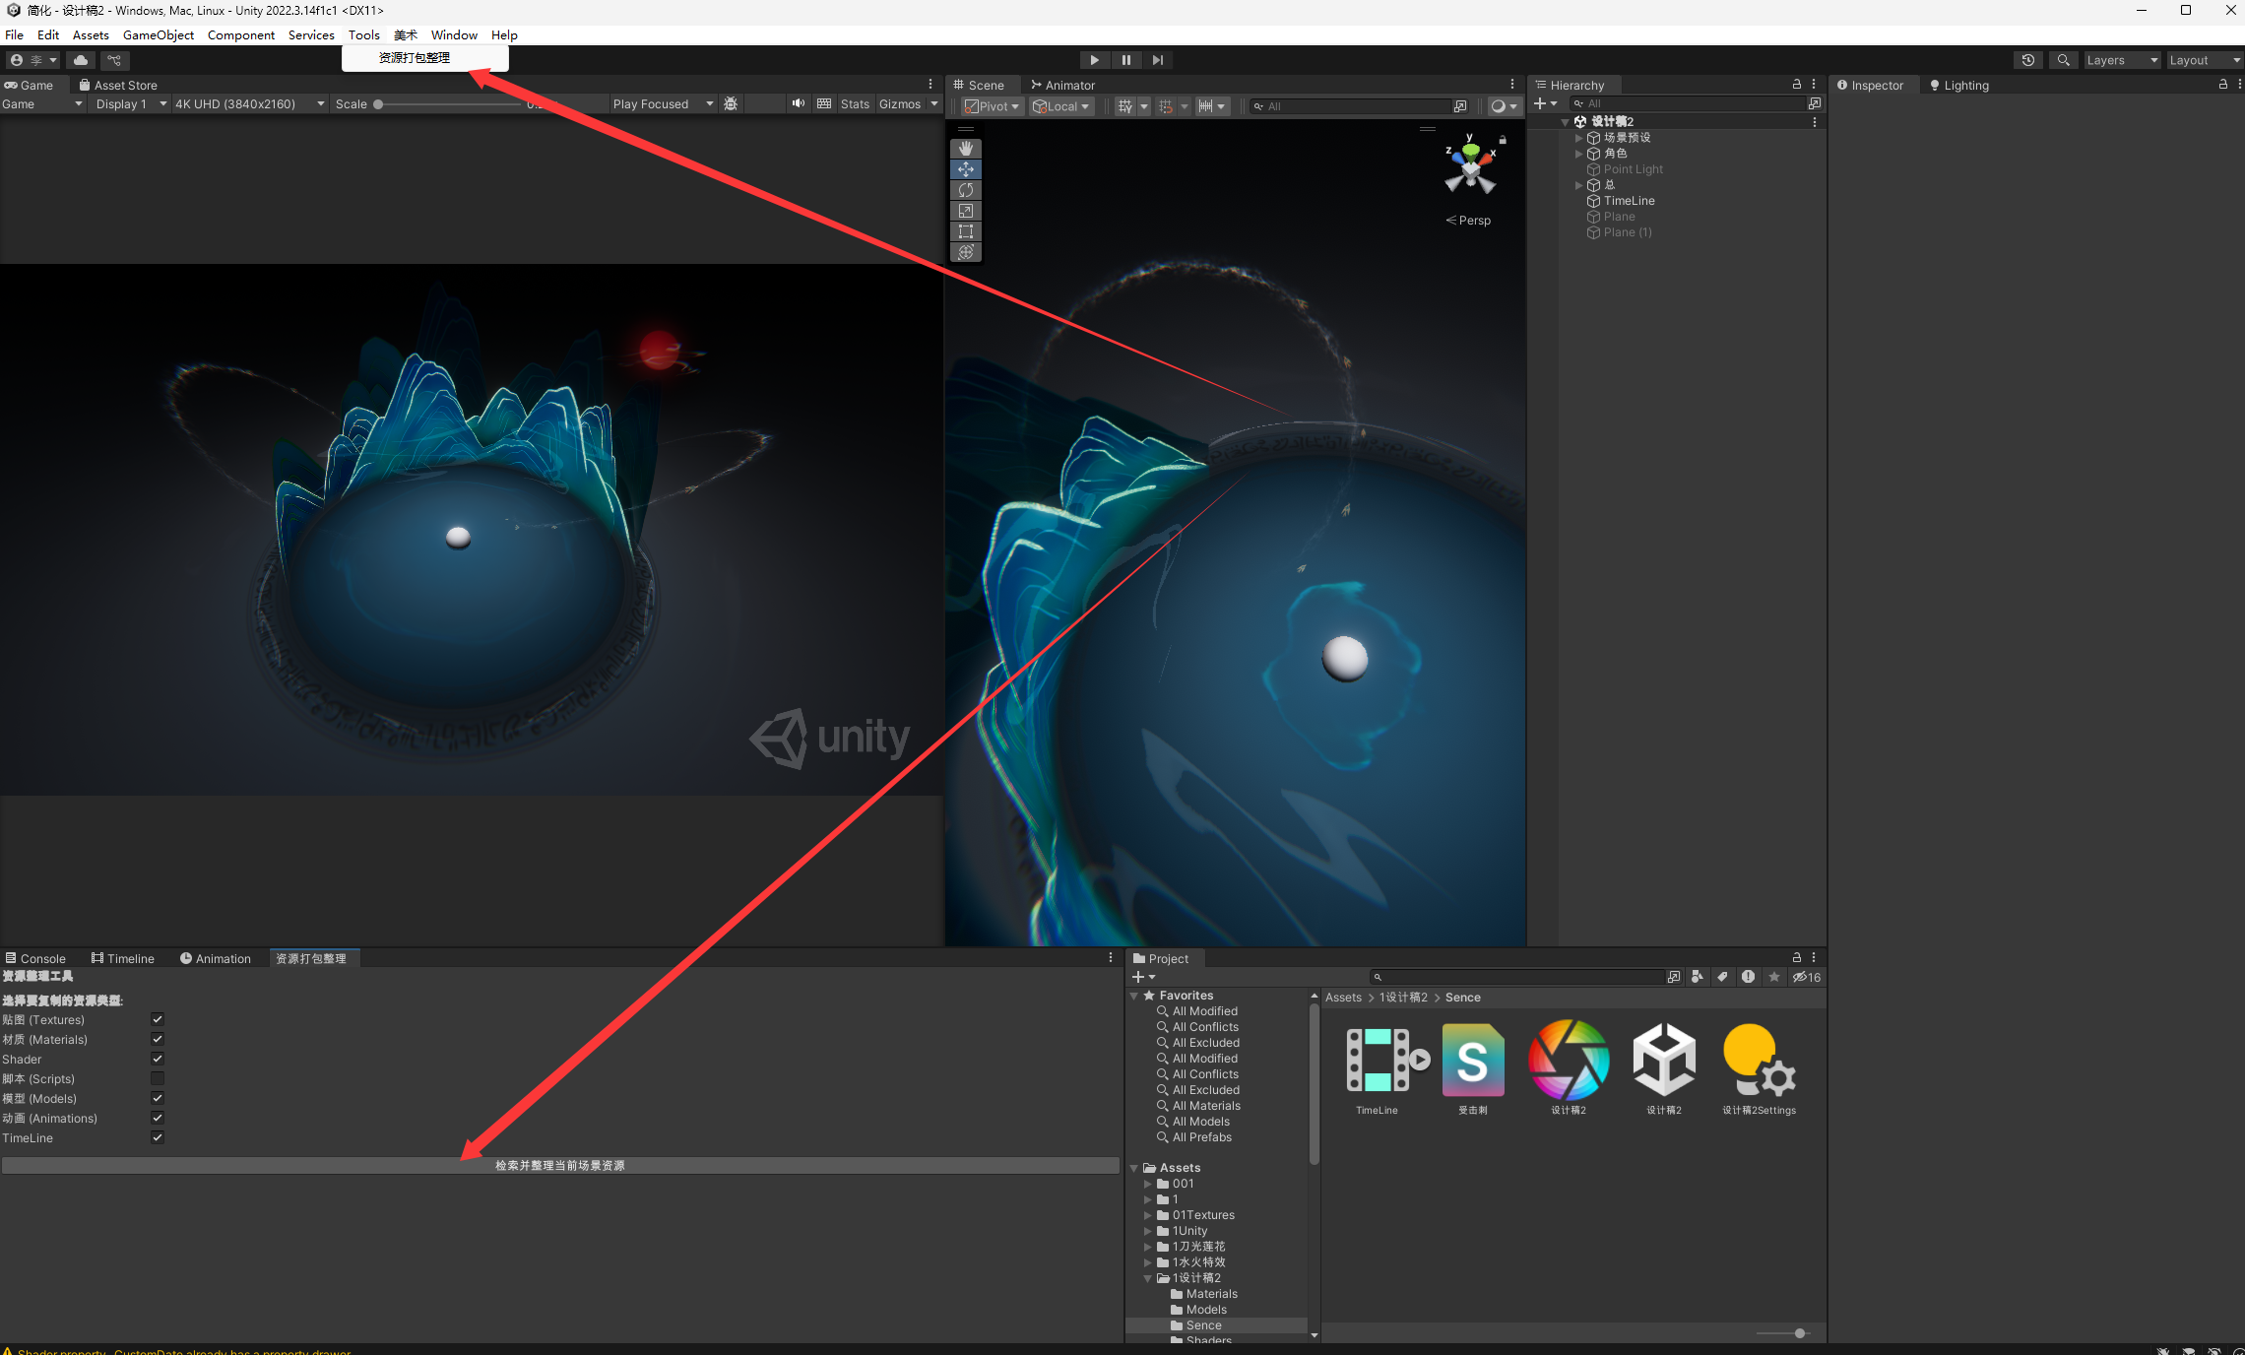
Task: Open the 4K UHD resolution dropdown
Action: coord(249,103)
